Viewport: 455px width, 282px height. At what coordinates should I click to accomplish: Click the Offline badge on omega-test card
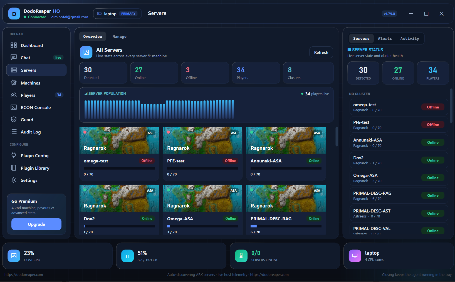[x=147, y=161]
